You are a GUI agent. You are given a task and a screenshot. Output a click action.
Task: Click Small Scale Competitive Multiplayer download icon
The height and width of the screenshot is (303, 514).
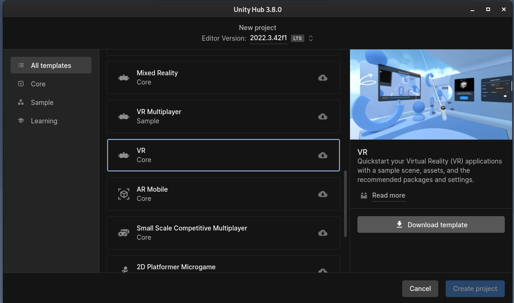click(323, 233)
